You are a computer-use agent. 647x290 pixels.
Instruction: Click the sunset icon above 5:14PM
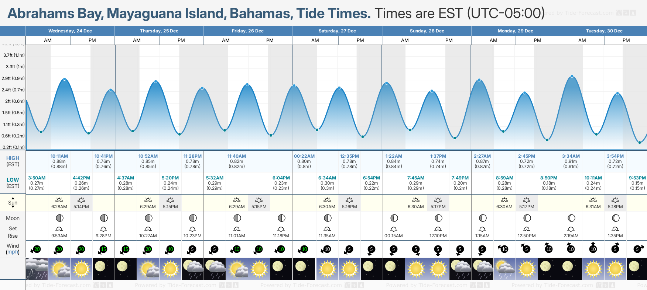[81, 200]
